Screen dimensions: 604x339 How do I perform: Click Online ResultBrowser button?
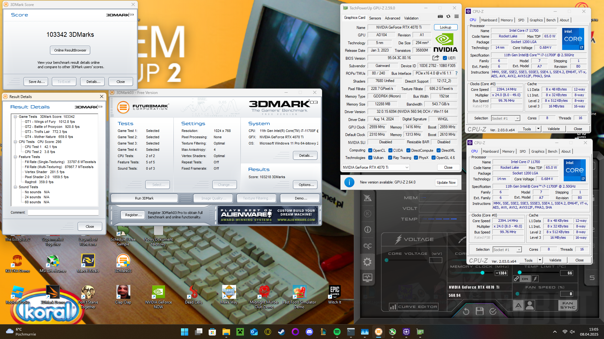[70, 50]
